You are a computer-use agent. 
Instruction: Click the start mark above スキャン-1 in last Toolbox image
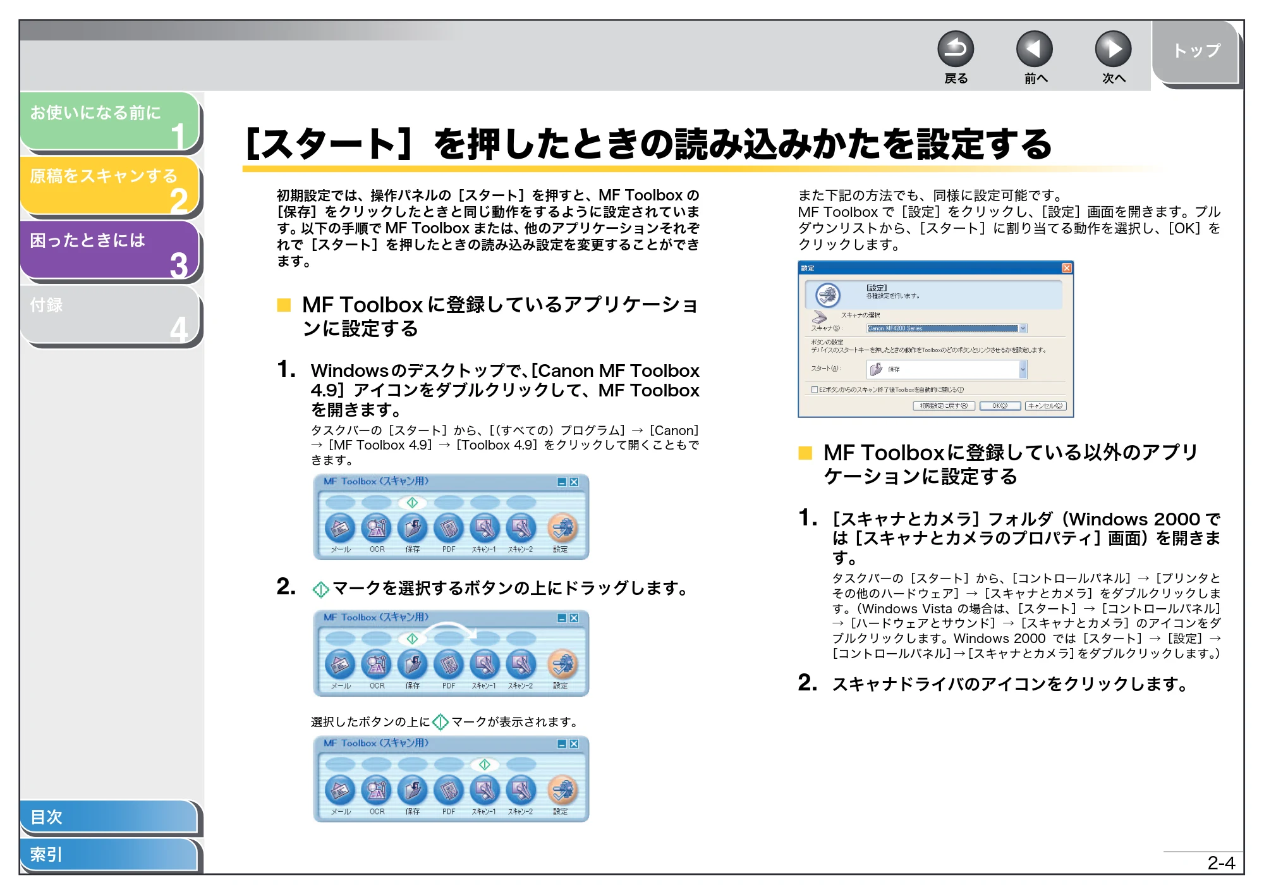(x=485, y=764)
